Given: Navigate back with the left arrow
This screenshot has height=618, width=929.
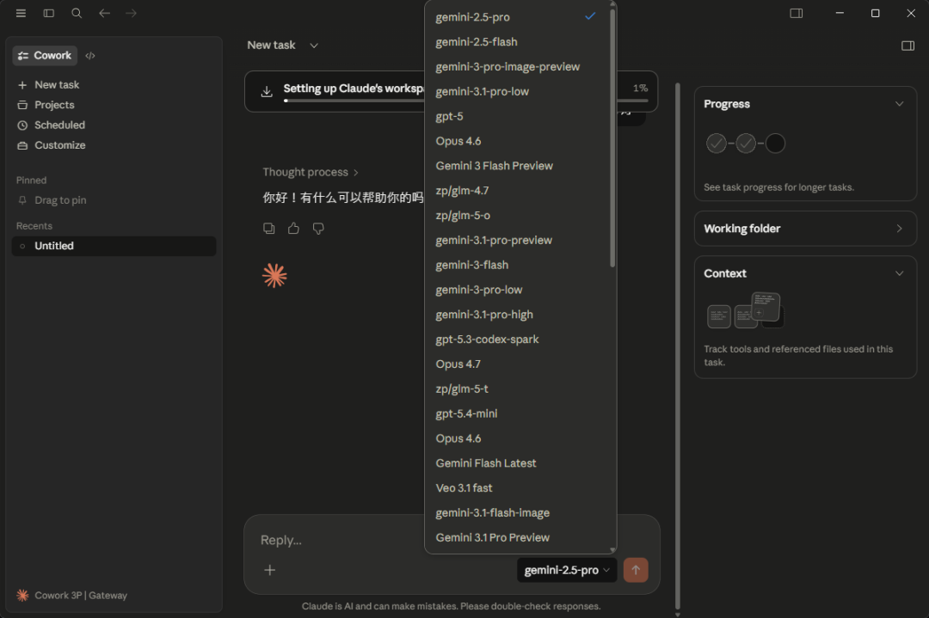Looking at the screenshot, I should (104, 13).
